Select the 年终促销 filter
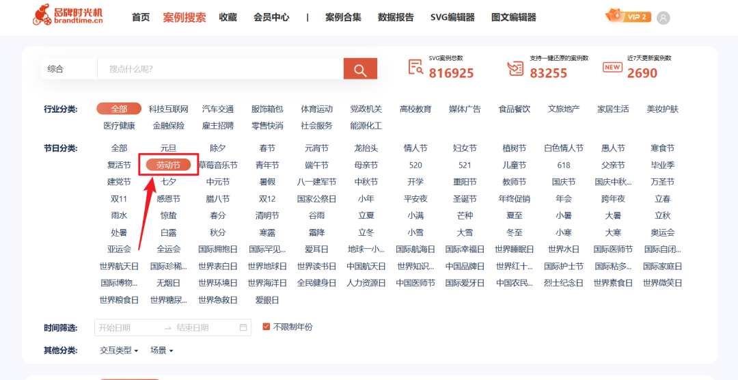 [515, 199]
